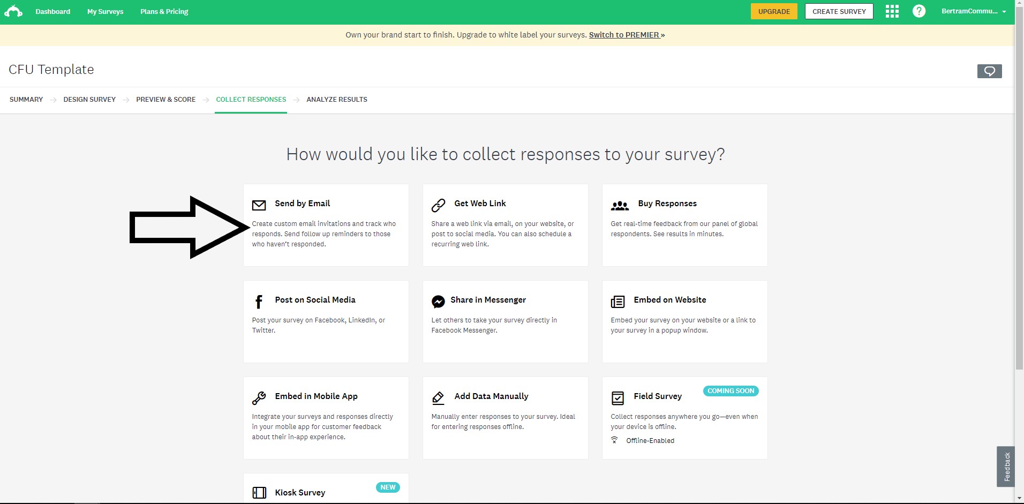Image resolution: width=1024 pixels, height=504 pixels.
Task: Click the page vertical scrollbar
Action: point(1019,214)
